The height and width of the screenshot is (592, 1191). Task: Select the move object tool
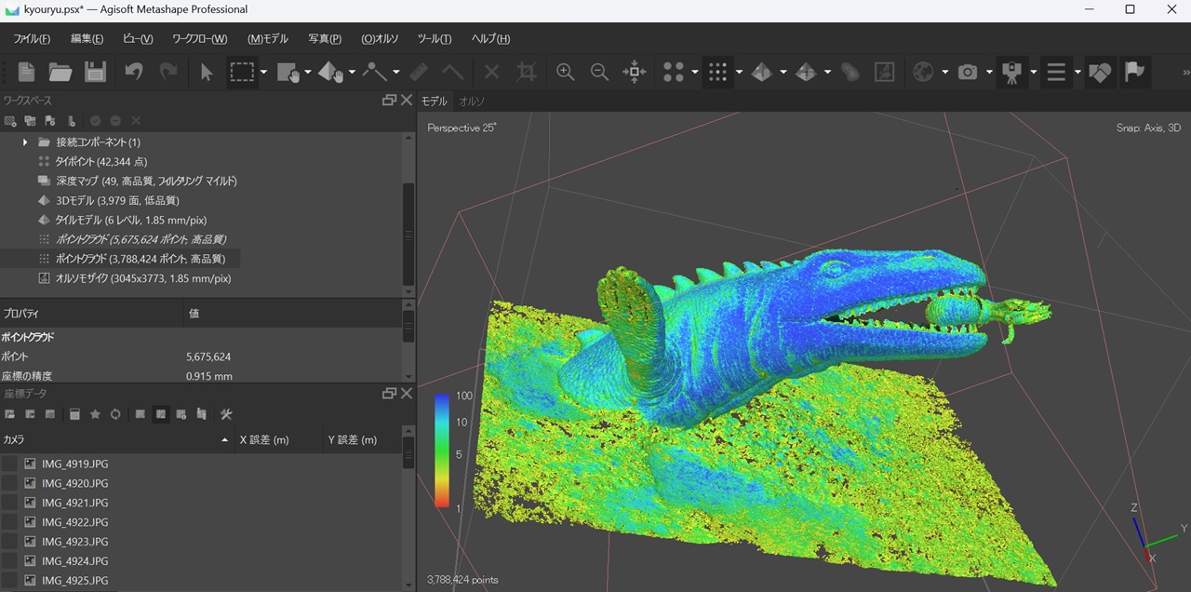(331, 72)
